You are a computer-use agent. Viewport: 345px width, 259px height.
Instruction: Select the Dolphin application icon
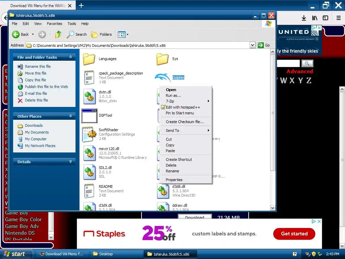coord(163,78)
